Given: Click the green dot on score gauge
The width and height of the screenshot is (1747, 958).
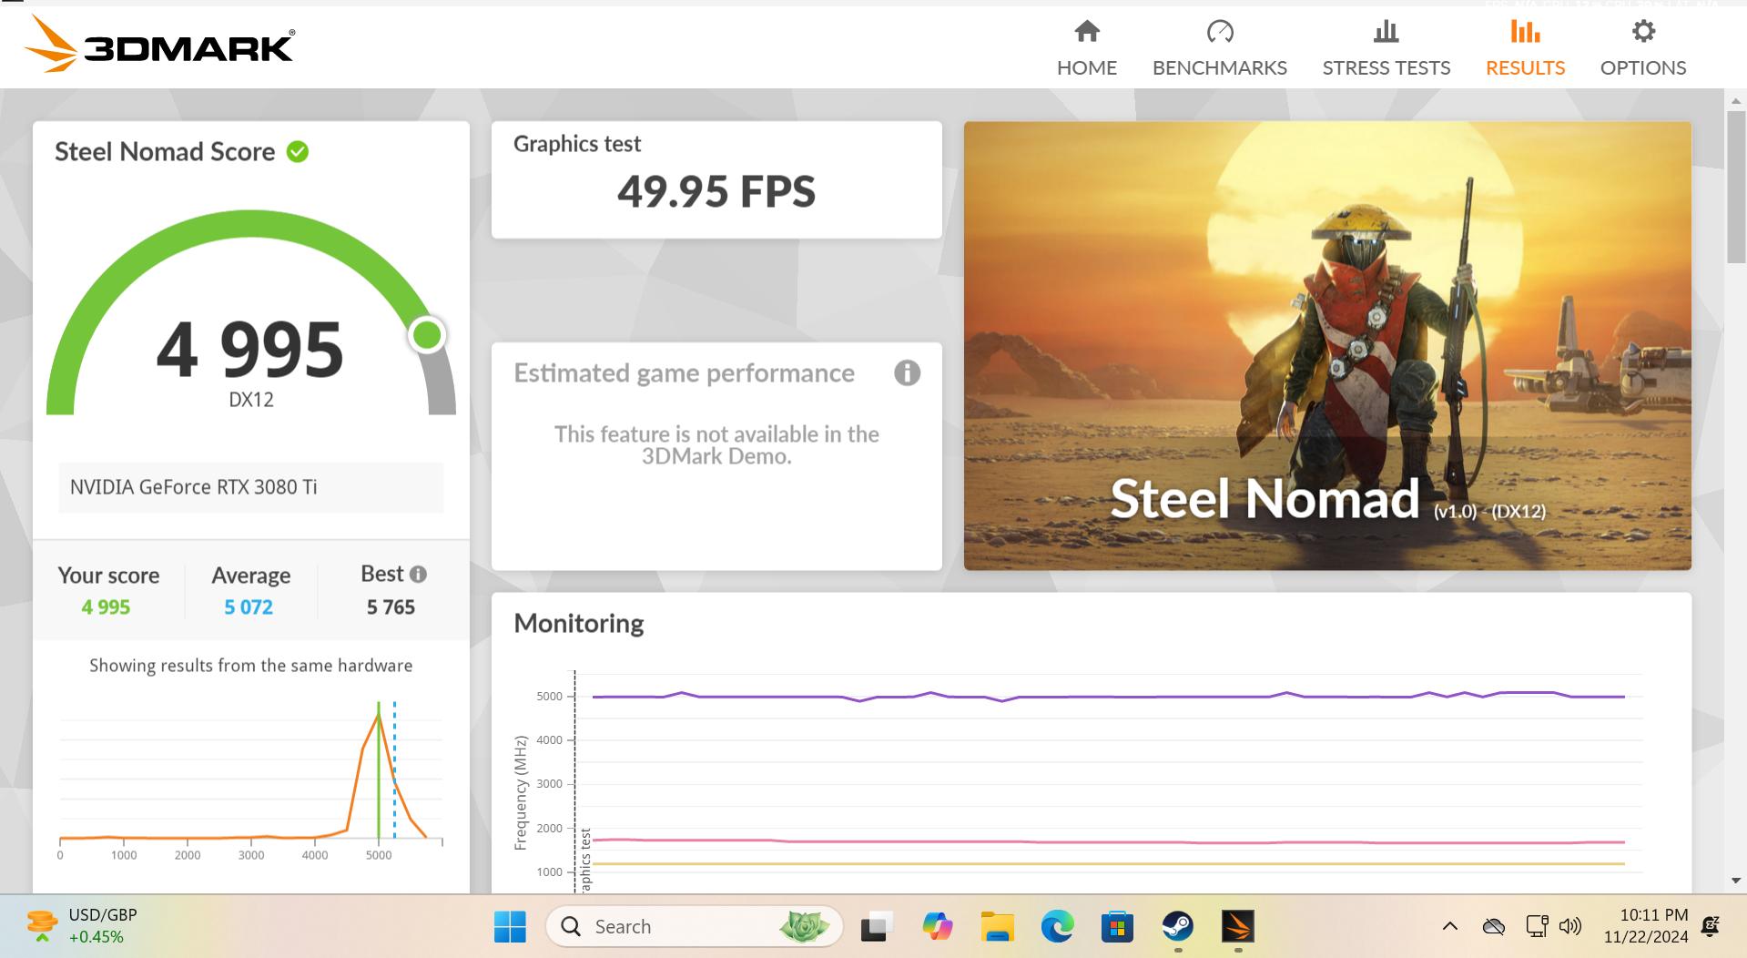Looking at the screenshot, I should click(x=427, y=334).
